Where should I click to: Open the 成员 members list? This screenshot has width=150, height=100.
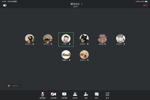point(75,95)
